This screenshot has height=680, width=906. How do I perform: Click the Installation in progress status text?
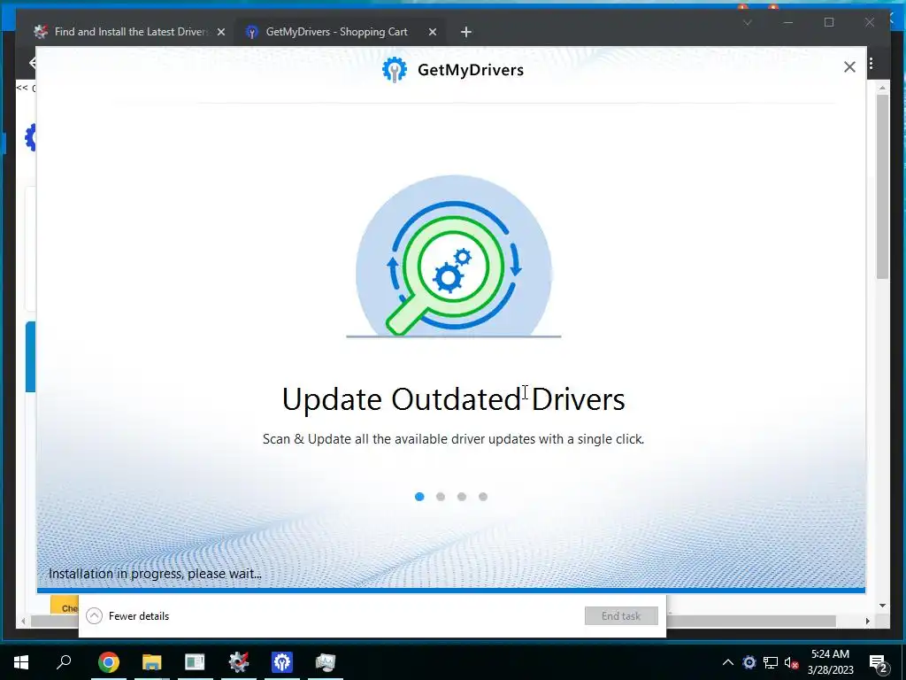tap(155, 574)
